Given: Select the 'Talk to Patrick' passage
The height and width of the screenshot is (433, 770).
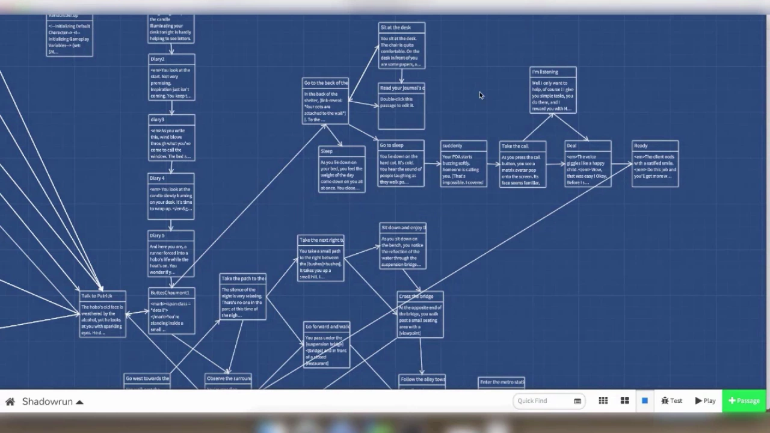Looking at the screenshot, I should point(103,314).
